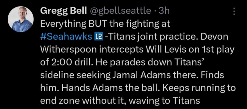The height and width of the screenshot is (109, 247).
Task: Open the #Seahawks hashtag link
Action: click(x=66, y=37)
